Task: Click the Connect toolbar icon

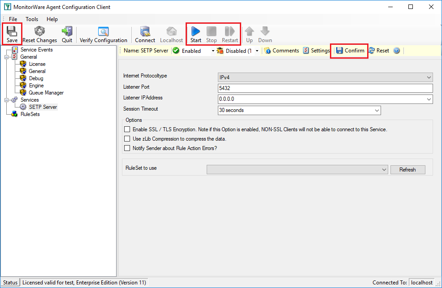Action: click(145, 34)
